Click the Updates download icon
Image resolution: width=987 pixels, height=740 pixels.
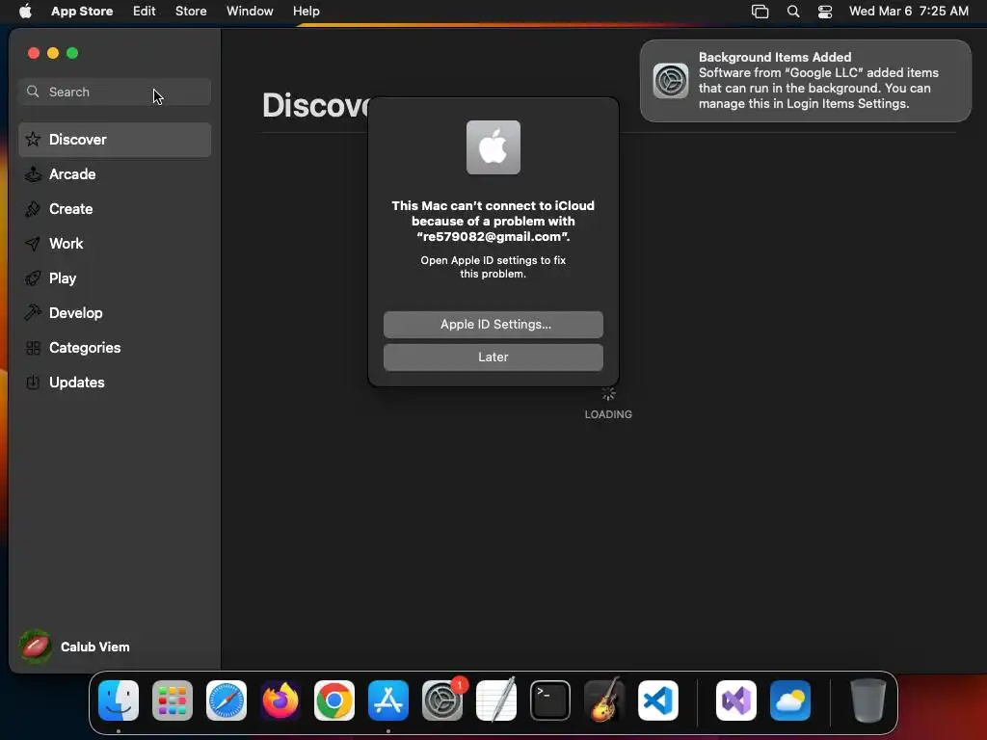point(33,382)
